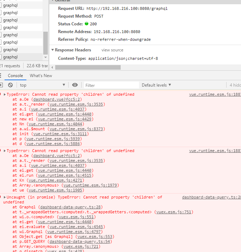Switch to the What's New tab
Screen dimensions: 241x252
point(41,76)
